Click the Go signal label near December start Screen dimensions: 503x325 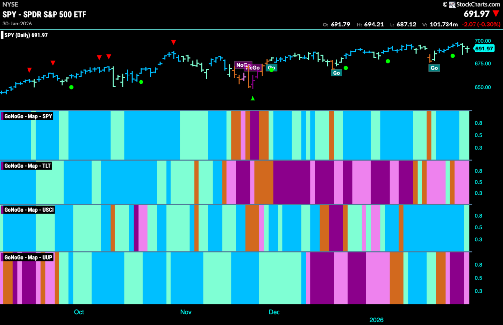pyautogui.click(x=271, y=68)
